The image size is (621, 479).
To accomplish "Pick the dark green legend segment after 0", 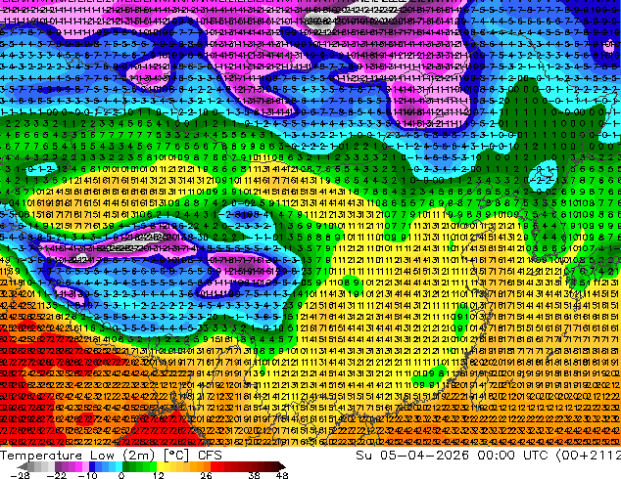I will pos(126,466).
